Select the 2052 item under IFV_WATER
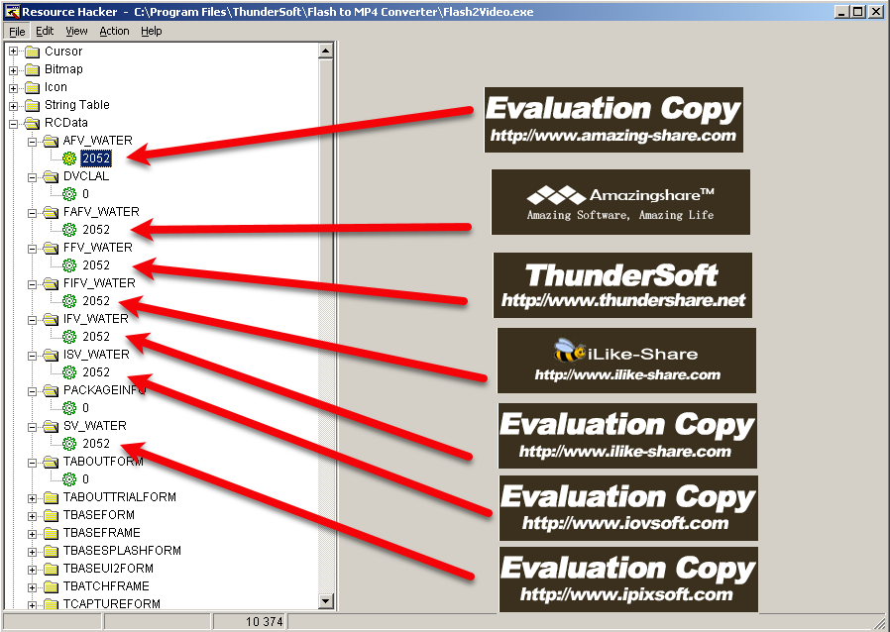The height and width of the screenshot is (632, 890). tap(96, 337)
